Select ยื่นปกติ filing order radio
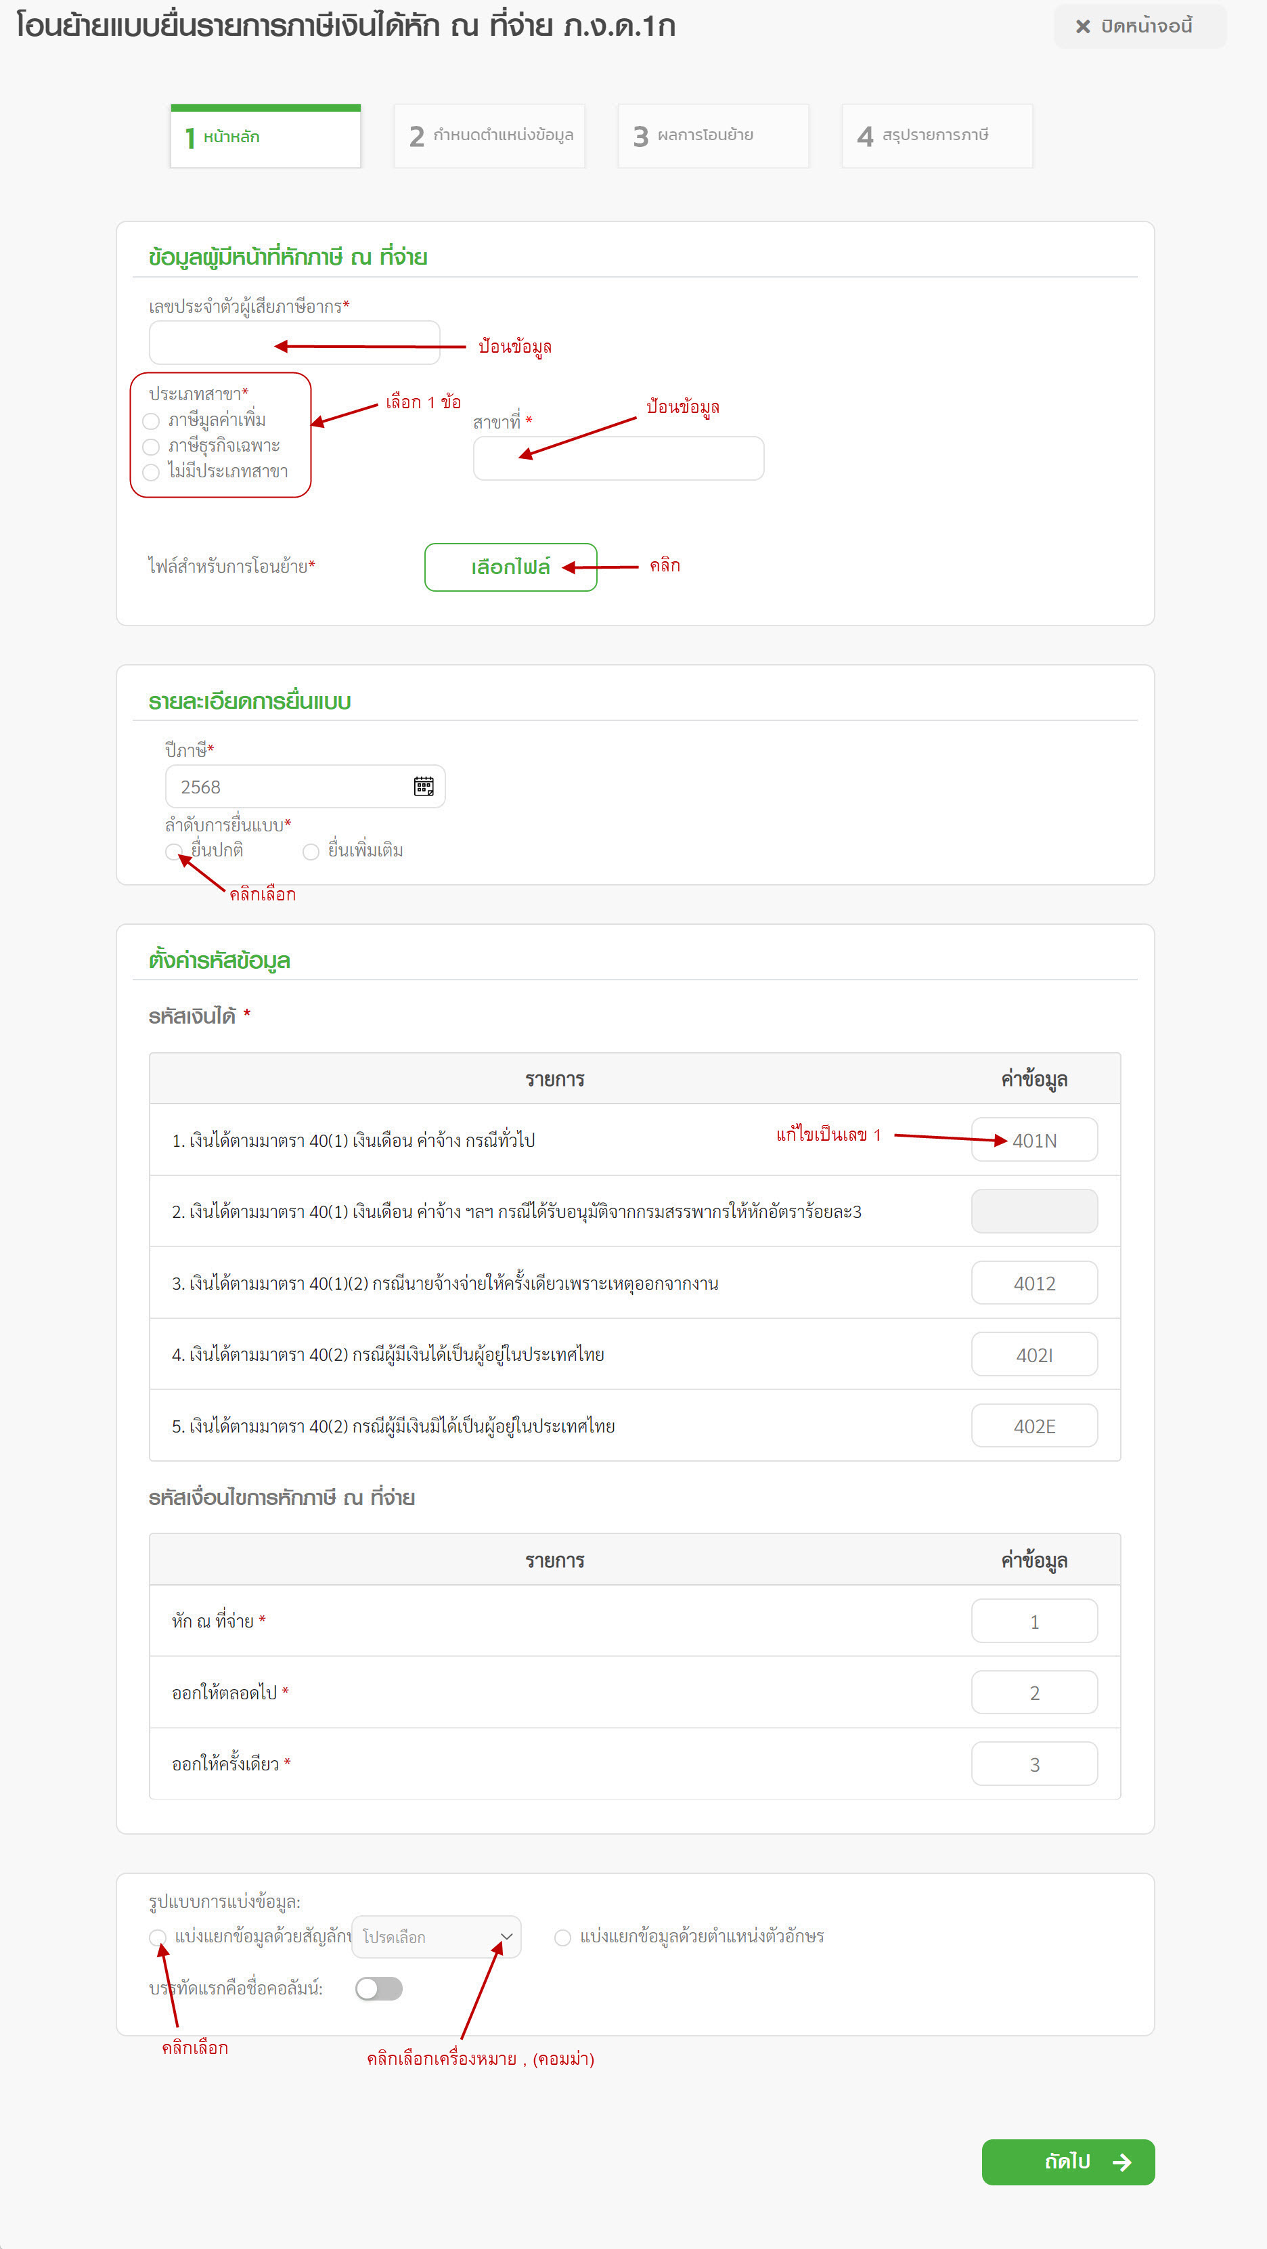Image resolution: width=1267 pixels, height=2249 pixels. (x=173, y=851)
